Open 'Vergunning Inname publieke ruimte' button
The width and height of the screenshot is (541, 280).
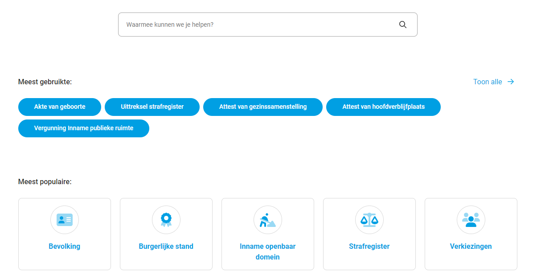pyautogui.click(x=84, y=128)
